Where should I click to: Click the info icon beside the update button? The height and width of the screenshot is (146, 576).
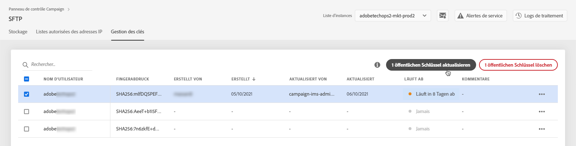pos(377,65)
